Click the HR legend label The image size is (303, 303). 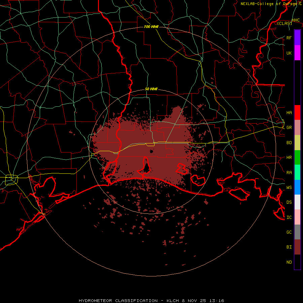click(x=289, y=158)
